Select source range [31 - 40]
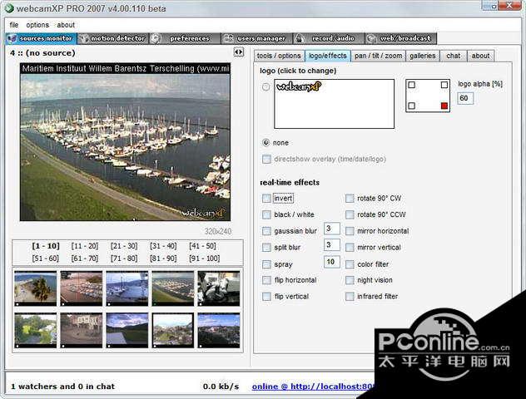Image resolution: width=526 pixels, height=399 pixels. (x=163, y=246)
